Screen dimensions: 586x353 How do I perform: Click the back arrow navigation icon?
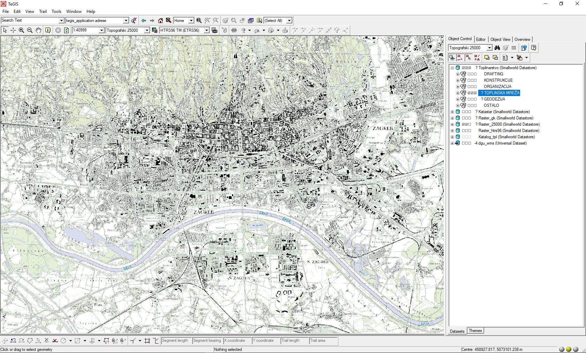click(x=144, y=21)
